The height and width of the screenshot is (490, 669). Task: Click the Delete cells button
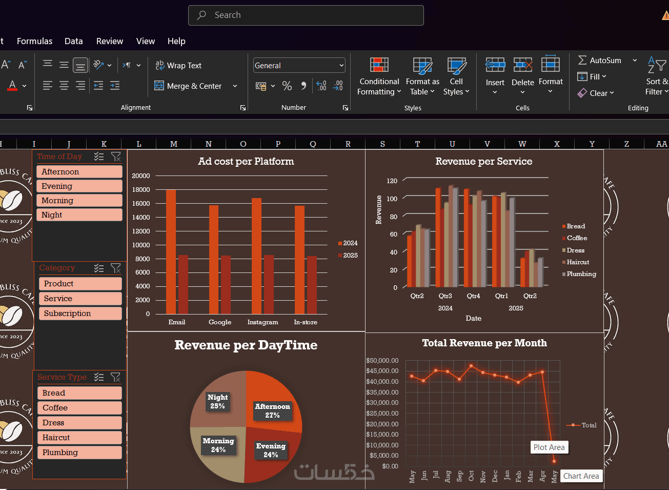(523, 76)
